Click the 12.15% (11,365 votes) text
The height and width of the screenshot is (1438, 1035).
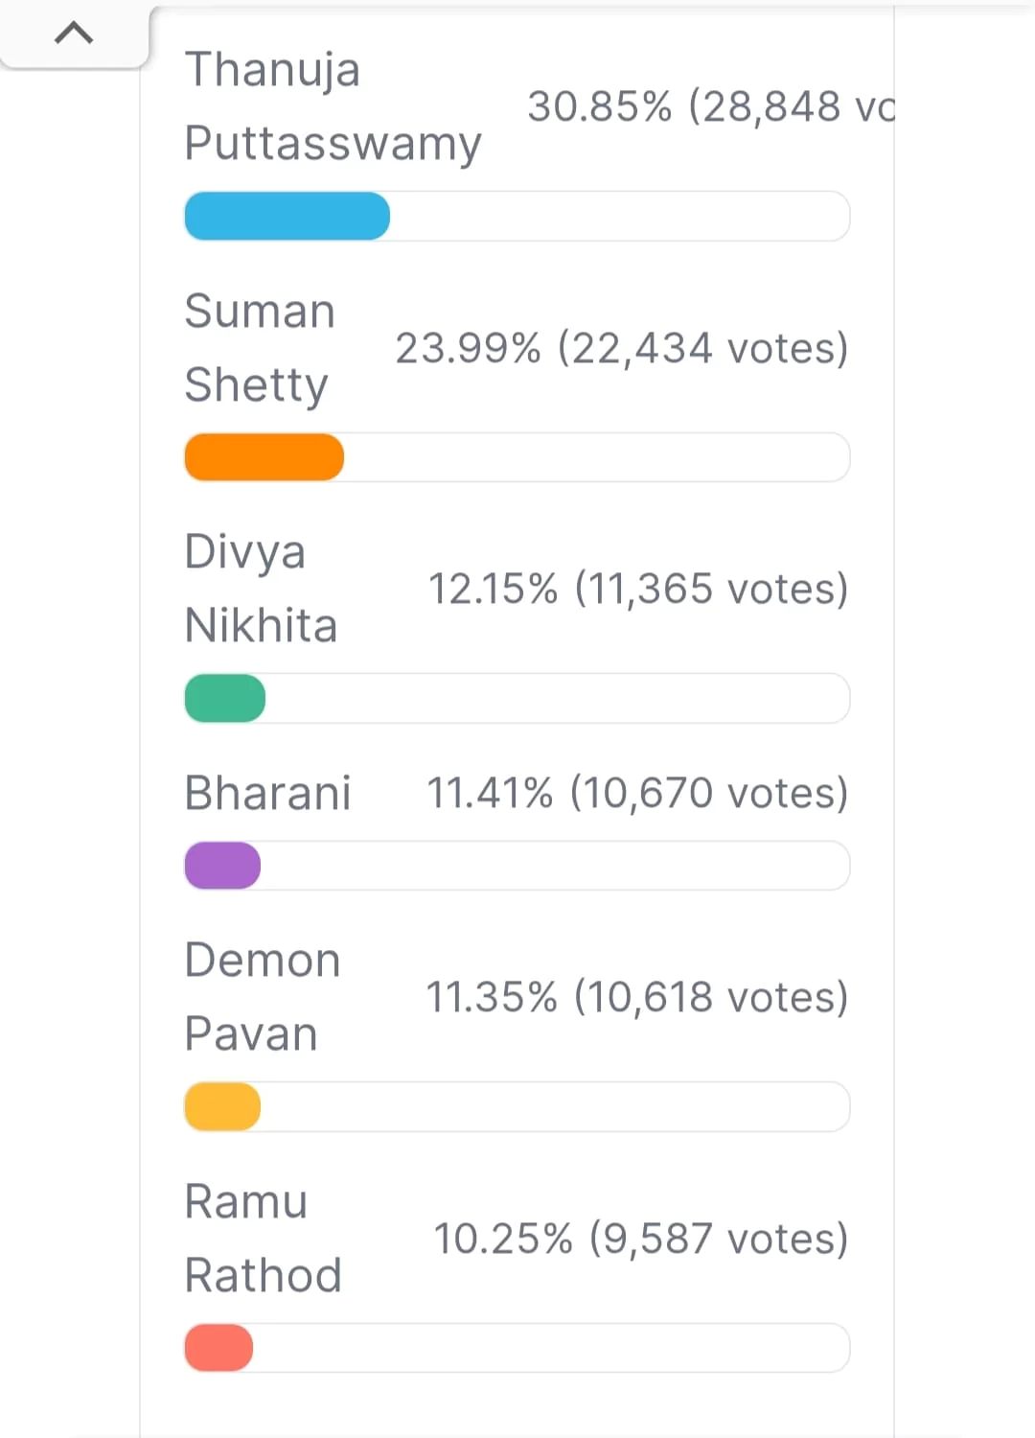point(638,589)
